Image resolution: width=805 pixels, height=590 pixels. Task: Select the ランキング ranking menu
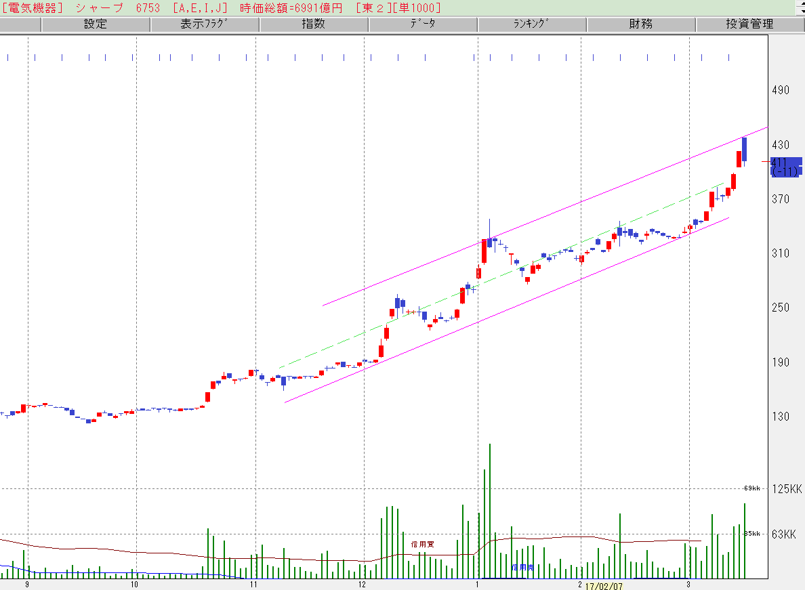click(532, 24)
